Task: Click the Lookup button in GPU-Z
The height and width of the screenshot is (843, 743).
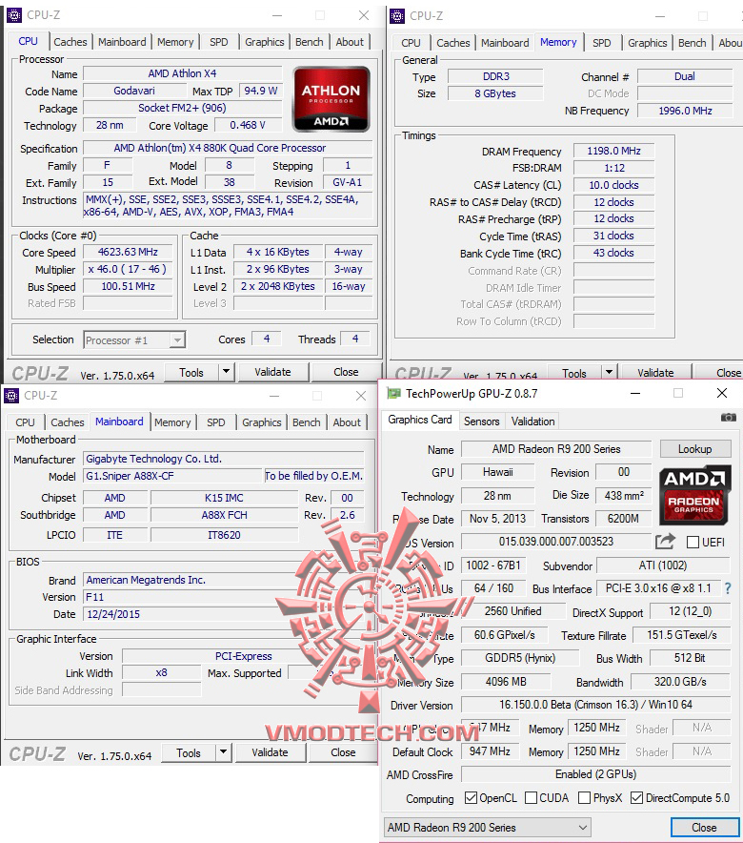Action: click(694, 449)
